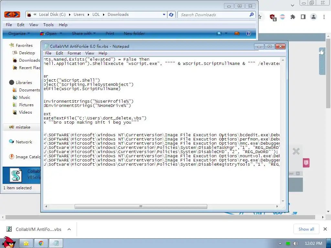The height and width of the screenshot is (248, 331).
Task: Open Explorer Tools menu
Action: (48, 25)
